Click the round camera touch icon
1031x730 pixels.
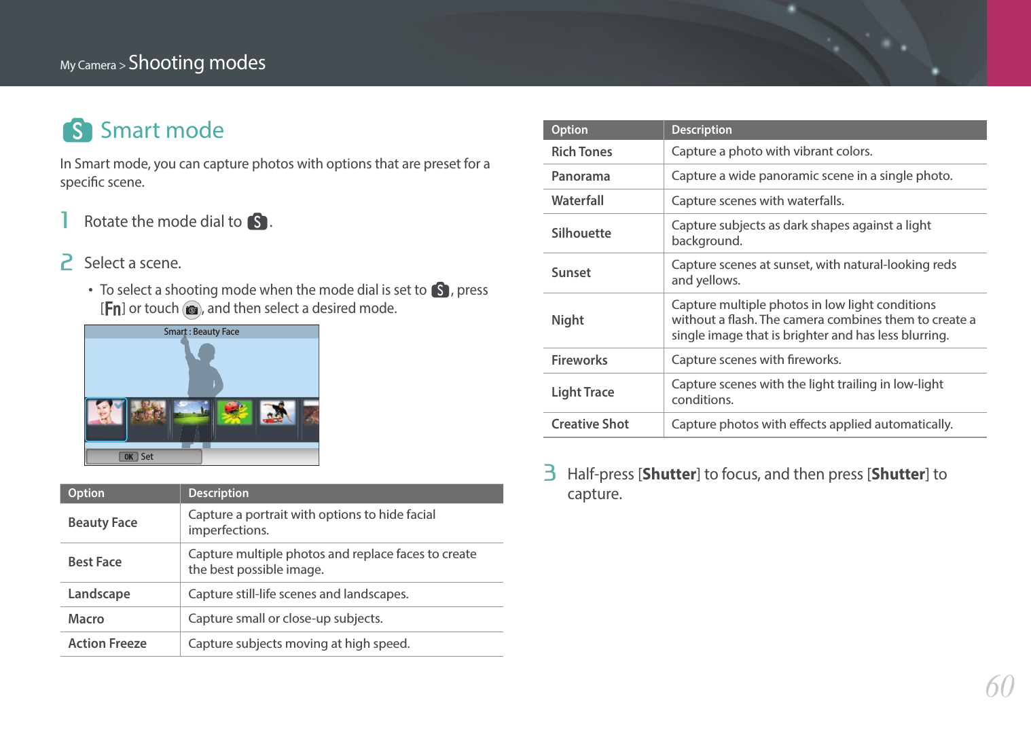point(192,310)
